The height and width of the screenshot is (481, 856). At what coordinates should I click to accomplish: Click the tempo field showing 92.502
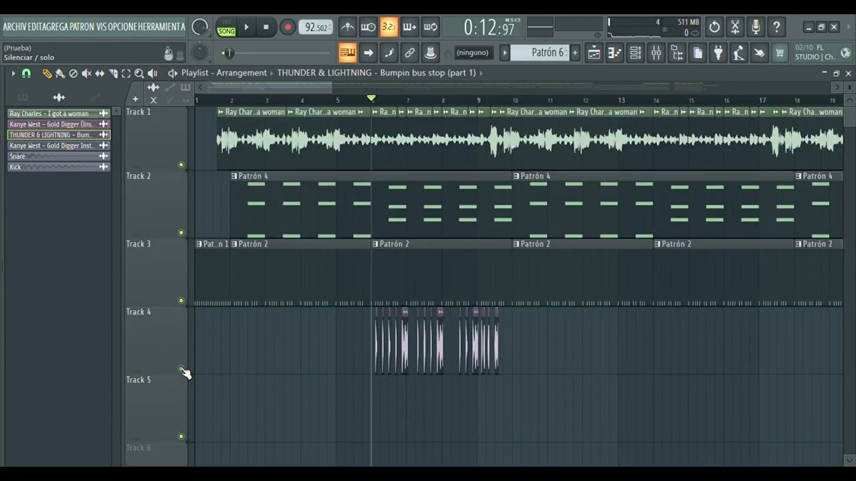pos(316,27)
